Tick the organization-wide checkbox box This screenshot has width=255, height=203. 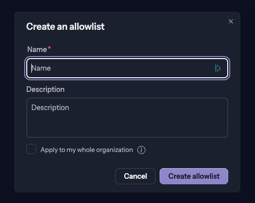click(31, 149)
